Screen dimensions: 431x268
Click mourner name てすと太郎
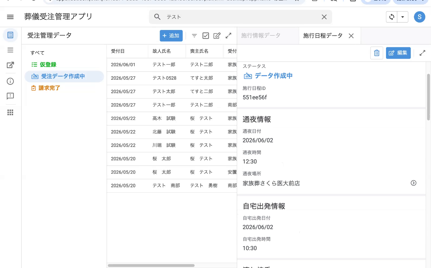tap(201, 78)
